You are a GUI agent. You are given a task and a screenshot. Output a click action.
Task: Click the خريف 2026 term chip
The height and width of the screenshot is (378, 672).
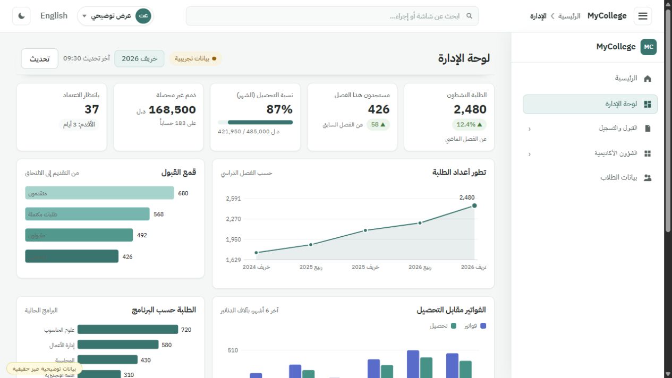[x=140, y=58]
